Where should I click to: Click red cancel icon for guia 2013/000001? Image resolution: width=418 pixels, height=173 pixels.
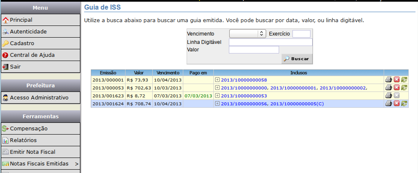click(x=396, y=80)
